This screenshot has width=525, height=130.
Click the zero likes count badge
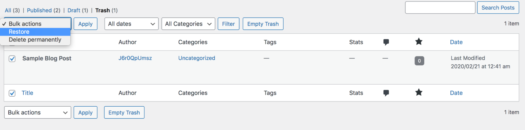[x=419, y=61]
